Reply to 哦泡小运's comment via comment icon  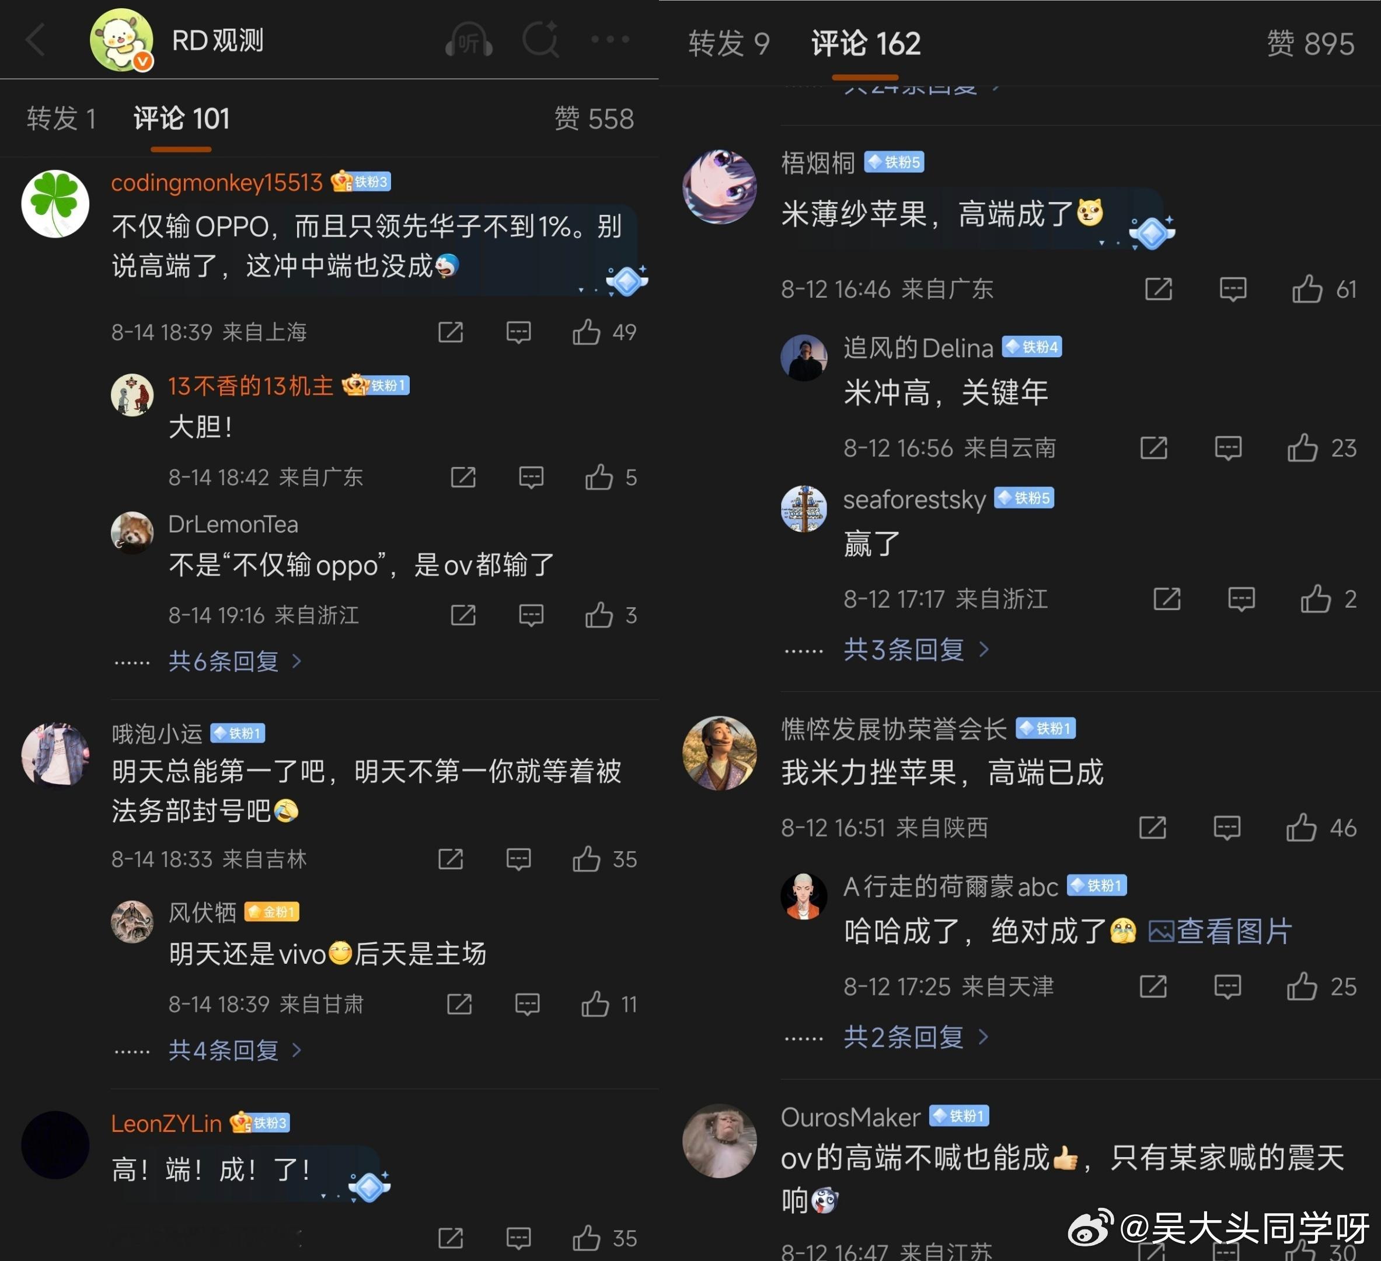[x=518, y=859]
